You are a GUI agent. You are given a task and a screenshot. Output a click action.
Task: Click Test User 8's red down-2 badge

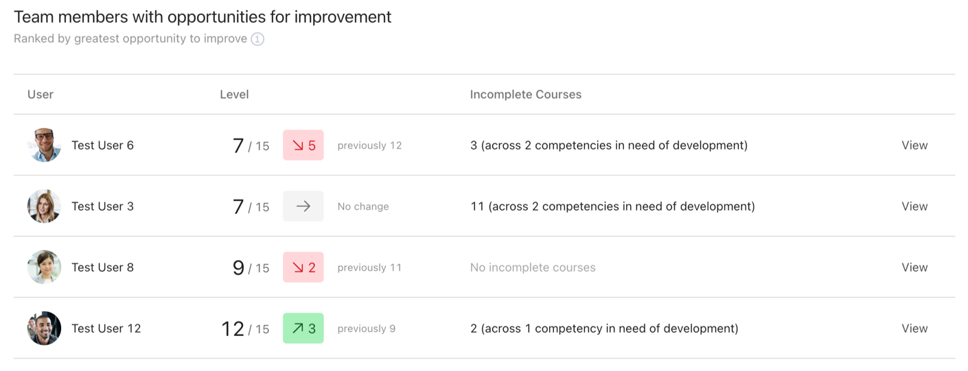(x=303, y=267)
